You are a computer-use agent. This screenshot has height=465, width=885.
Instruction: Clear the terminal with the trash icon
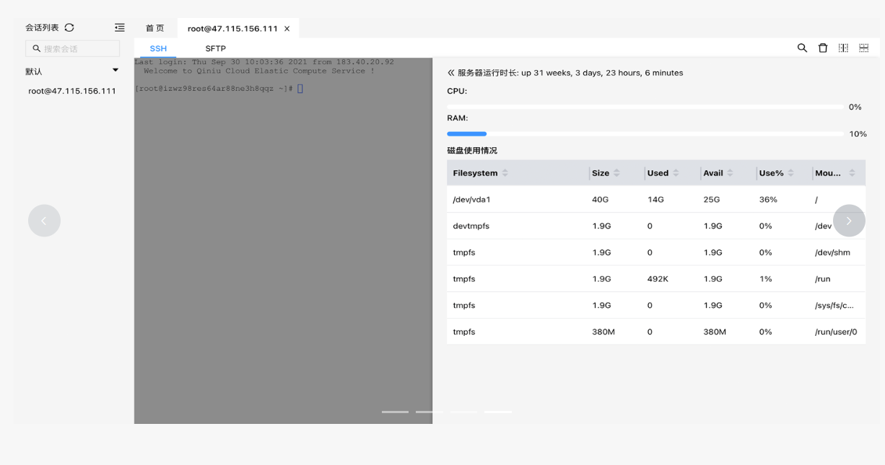tap(823, 48)
